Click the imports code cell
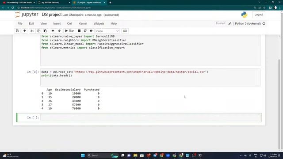Image resolution: width=283 pixels, height=159 pixels. click(x=150, y=50)
